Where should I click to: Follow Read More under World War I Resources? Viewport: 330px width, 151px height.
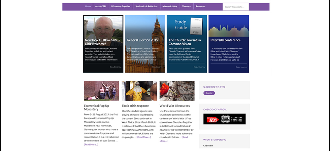pyautogui.click(x=174, y=139)
